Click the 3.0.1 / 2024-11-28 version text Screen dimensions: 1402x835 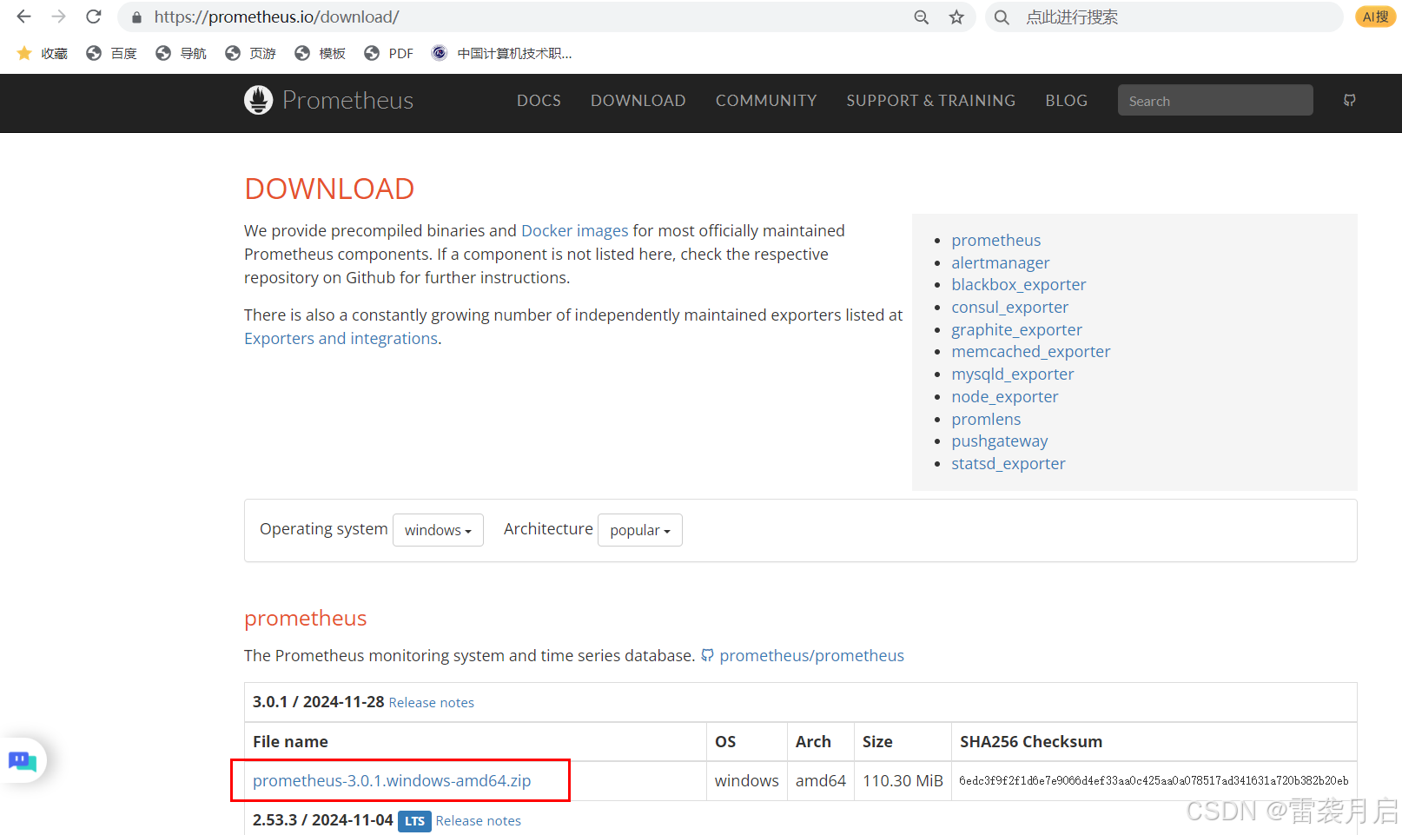(318, 701)
